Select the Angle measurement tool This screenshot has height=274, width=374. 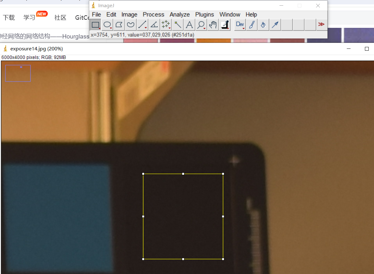click(x=154, y=25)
